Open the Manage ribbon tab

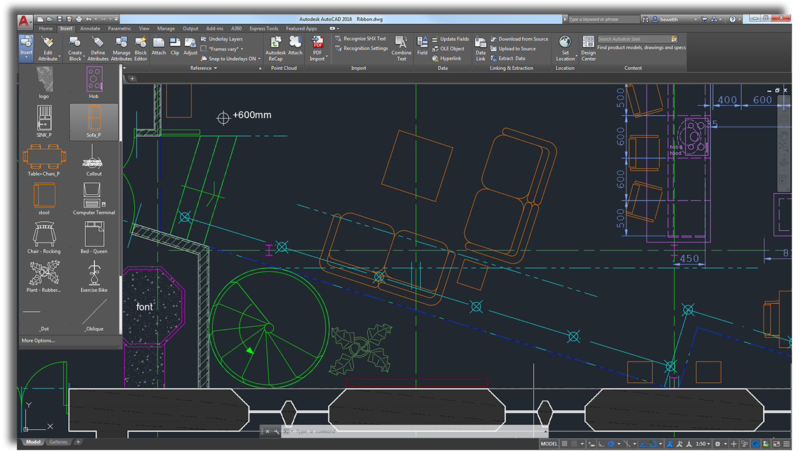[166, 28]
